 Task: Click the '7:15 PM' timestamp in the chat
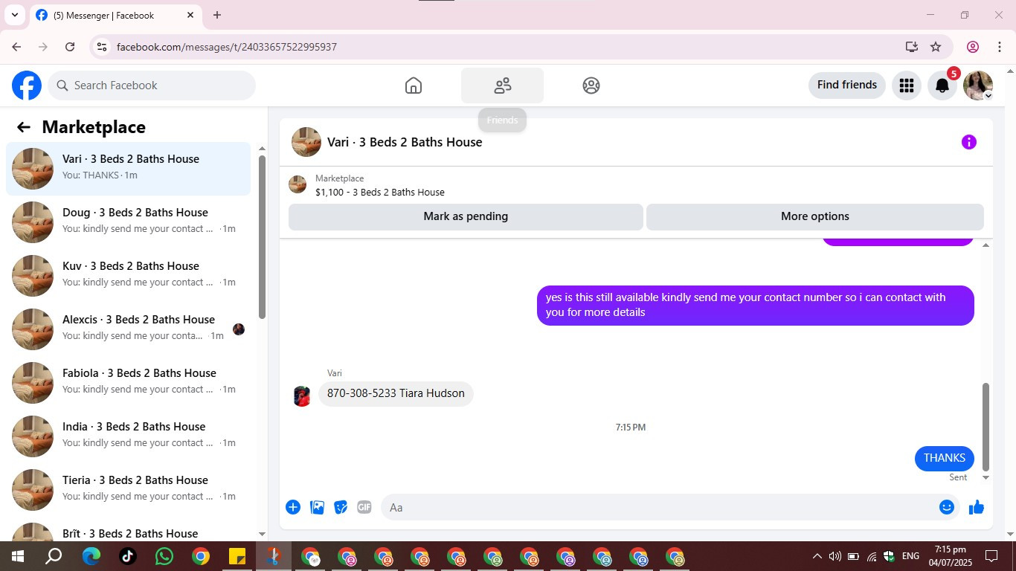click(631, 428)
